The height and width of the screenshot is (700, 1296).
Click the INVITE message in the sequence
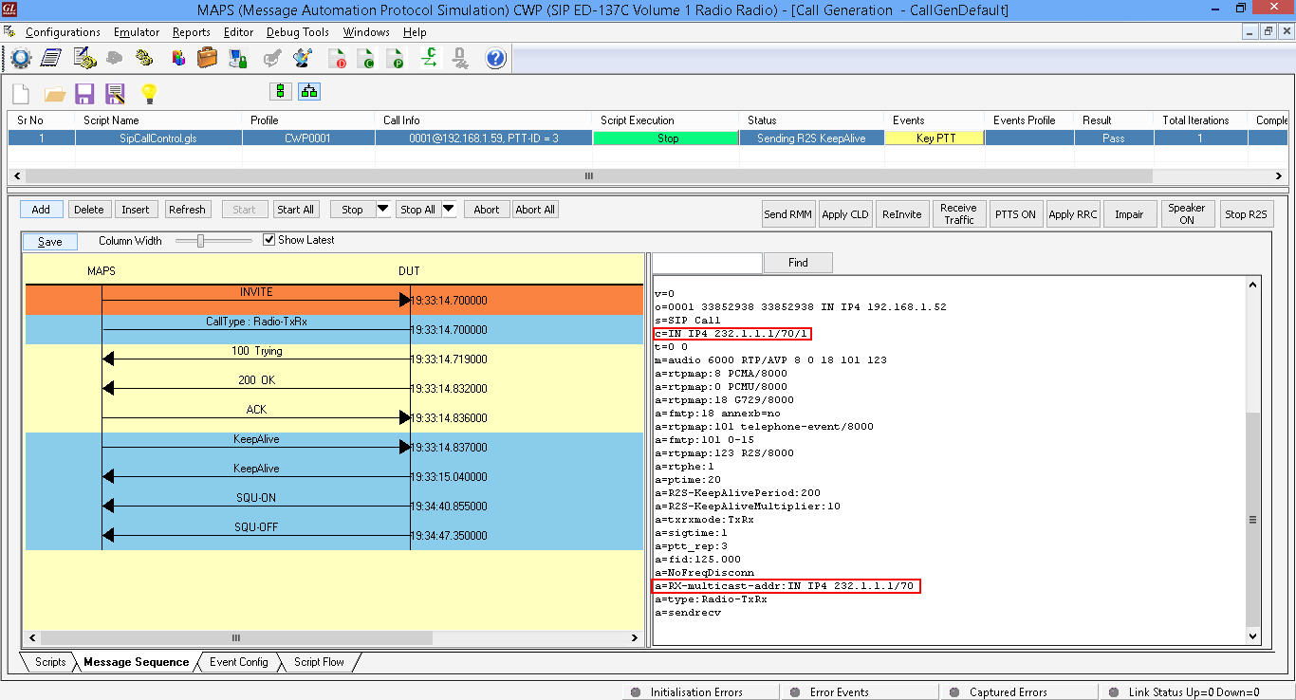[256, 292]
